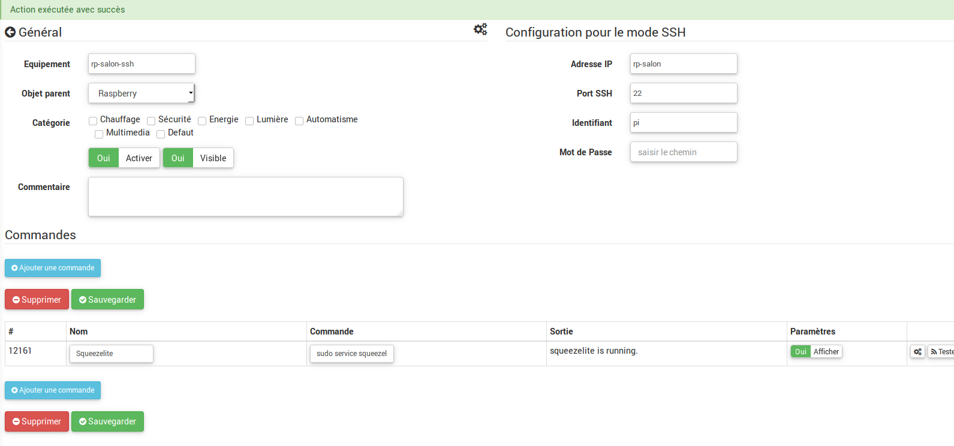Click top Sauvegarder button
The image size is (954, 446).
click(x=107, y=300)
